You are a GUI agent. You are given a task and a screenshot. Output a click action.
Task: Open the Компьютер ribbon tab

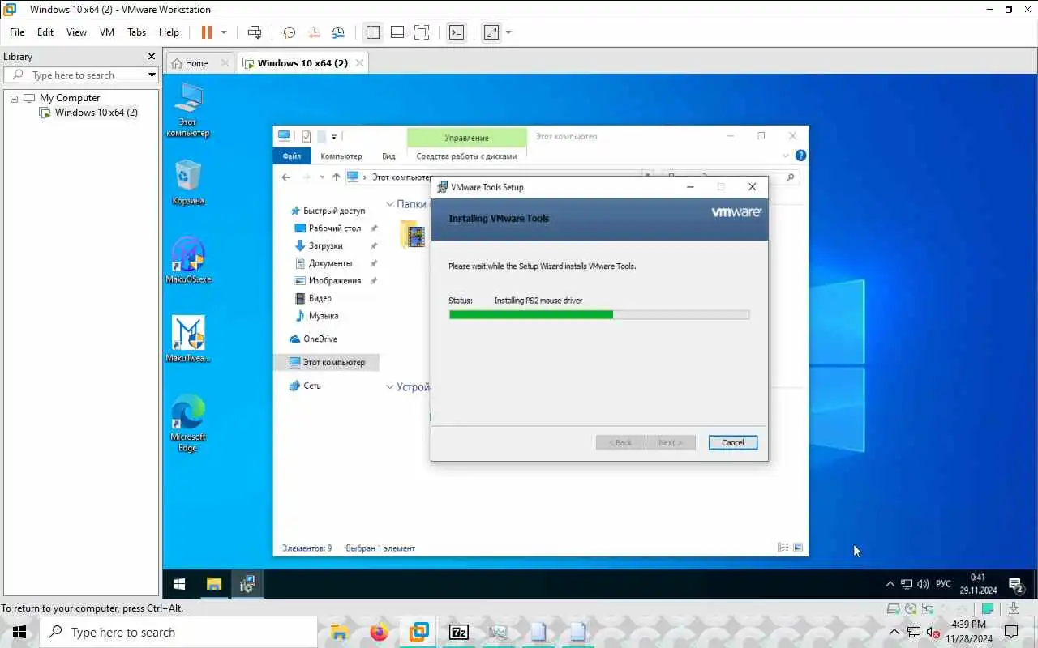pos(341,156)
